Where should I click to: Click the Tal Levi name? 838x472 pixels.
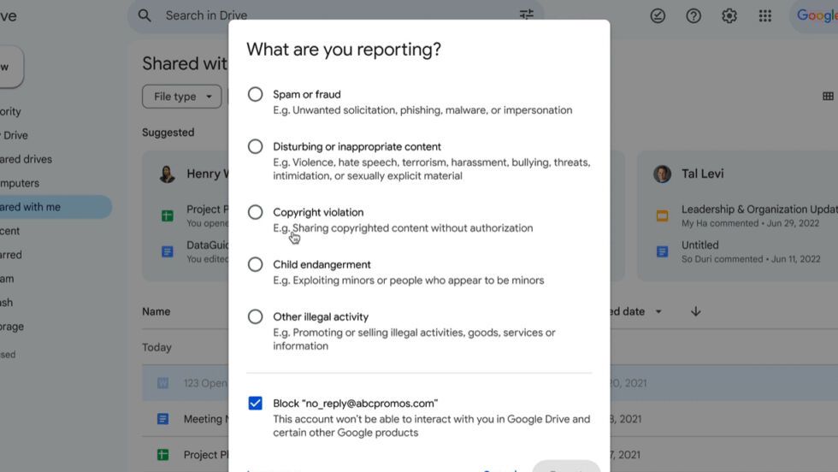point(702,174)
